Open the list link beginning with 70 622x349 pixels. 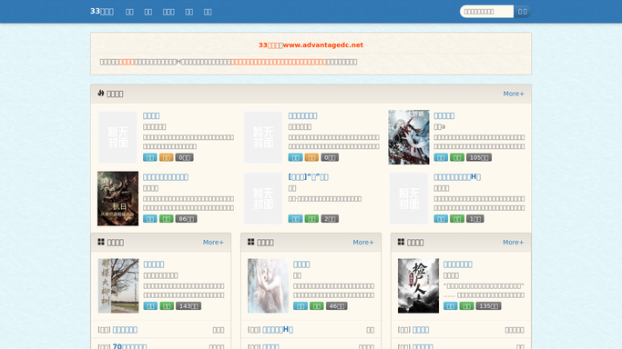pos(129,346)
